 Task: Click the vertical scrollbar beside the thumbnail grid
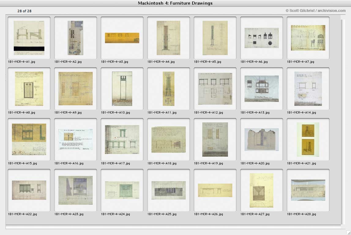click(343, 121)
